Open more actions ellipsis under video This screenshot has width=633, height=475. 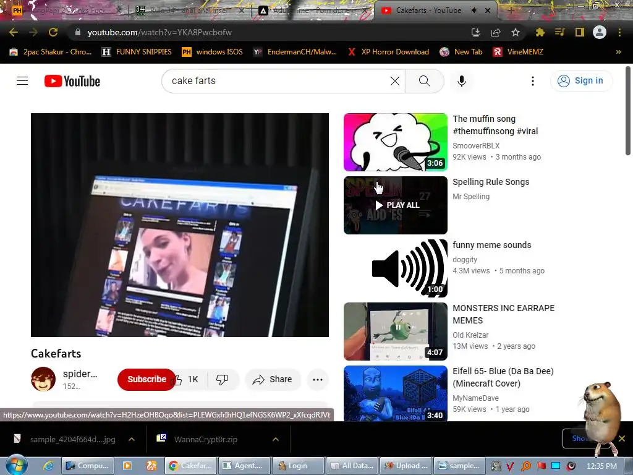coord(318,379)
